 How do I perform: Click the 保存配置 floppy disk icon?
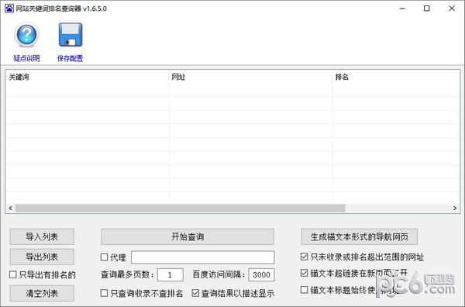(x=71, y=35)
